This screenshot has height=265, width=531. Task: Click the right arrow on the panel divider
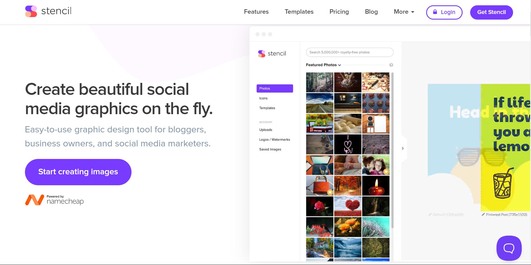(403, 148)
